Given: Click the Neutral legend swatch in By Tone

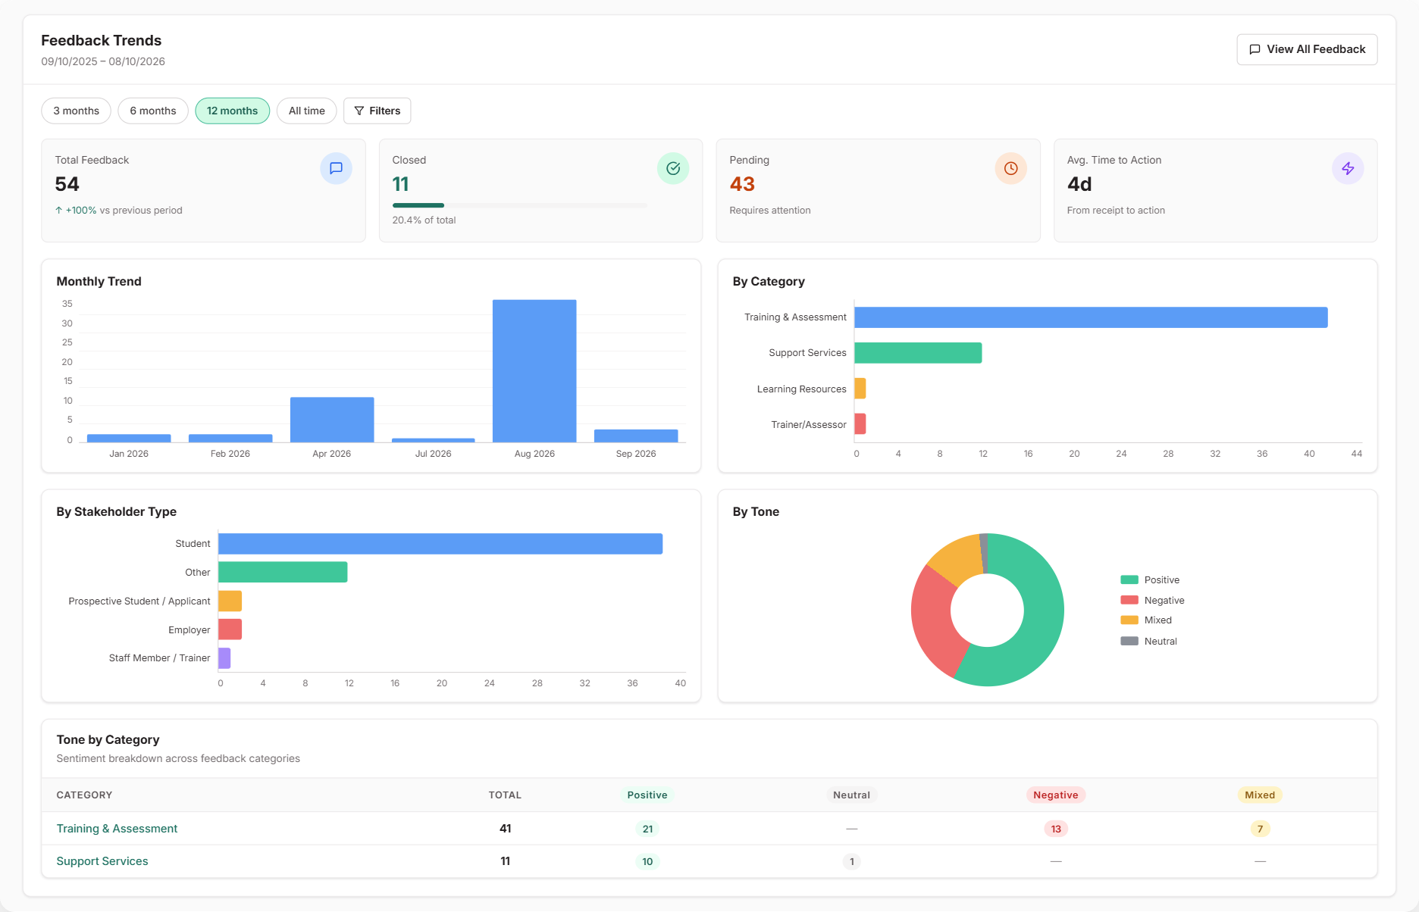Looking at the screenshot, I should coord(1129,641).
